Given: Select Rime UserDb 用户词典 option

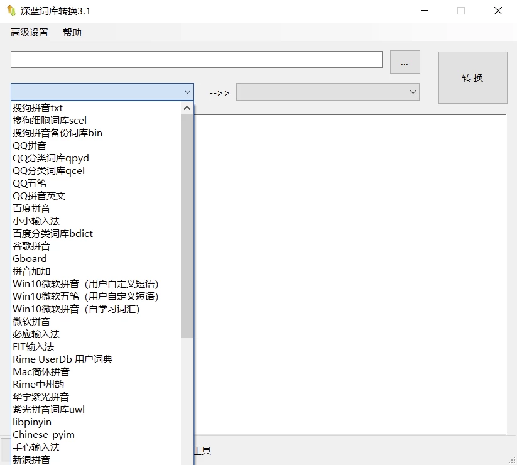Looking at the screenshot, I should point(63,359).
